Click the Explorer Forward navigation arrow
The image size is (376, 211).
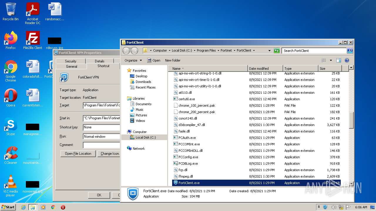click(134, 50)
